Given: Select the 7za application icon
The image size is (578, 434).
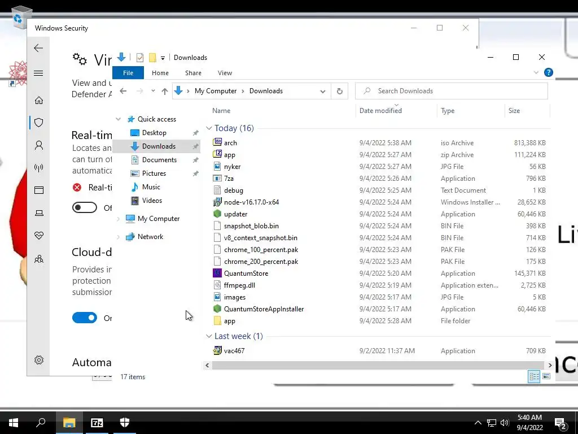Looking at the screenshot, I should pyautogui.click(x=217, y=178).
